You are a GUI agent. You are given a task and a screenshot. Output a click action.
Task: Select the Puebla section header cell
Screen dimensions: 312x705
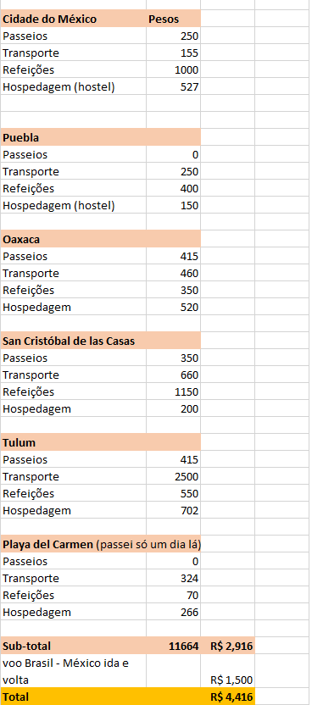[x=73, y=138]
